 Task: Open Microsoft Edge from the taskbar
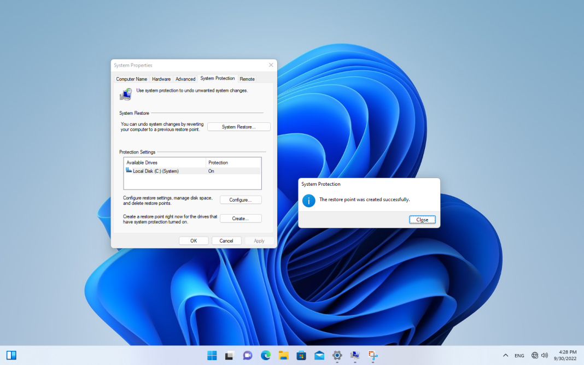point(265,355)
